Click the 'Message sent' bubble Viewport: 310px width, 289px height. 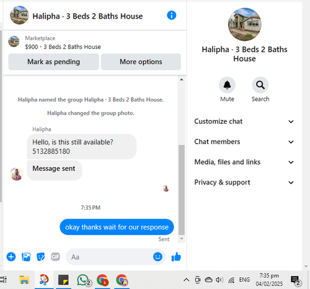[x=55, y=170]
